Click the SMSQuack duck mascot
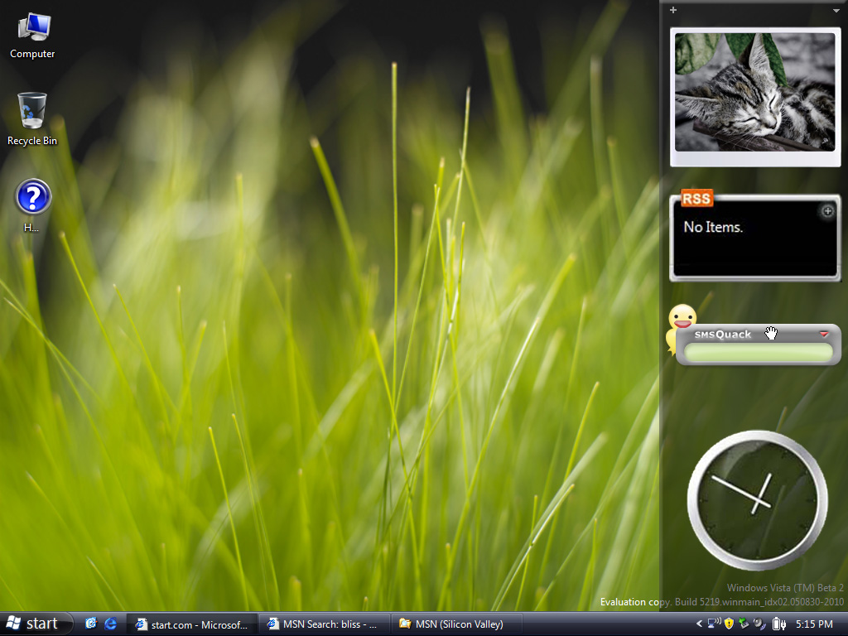This screenshot has width=848, height=636. click(681, 320)
